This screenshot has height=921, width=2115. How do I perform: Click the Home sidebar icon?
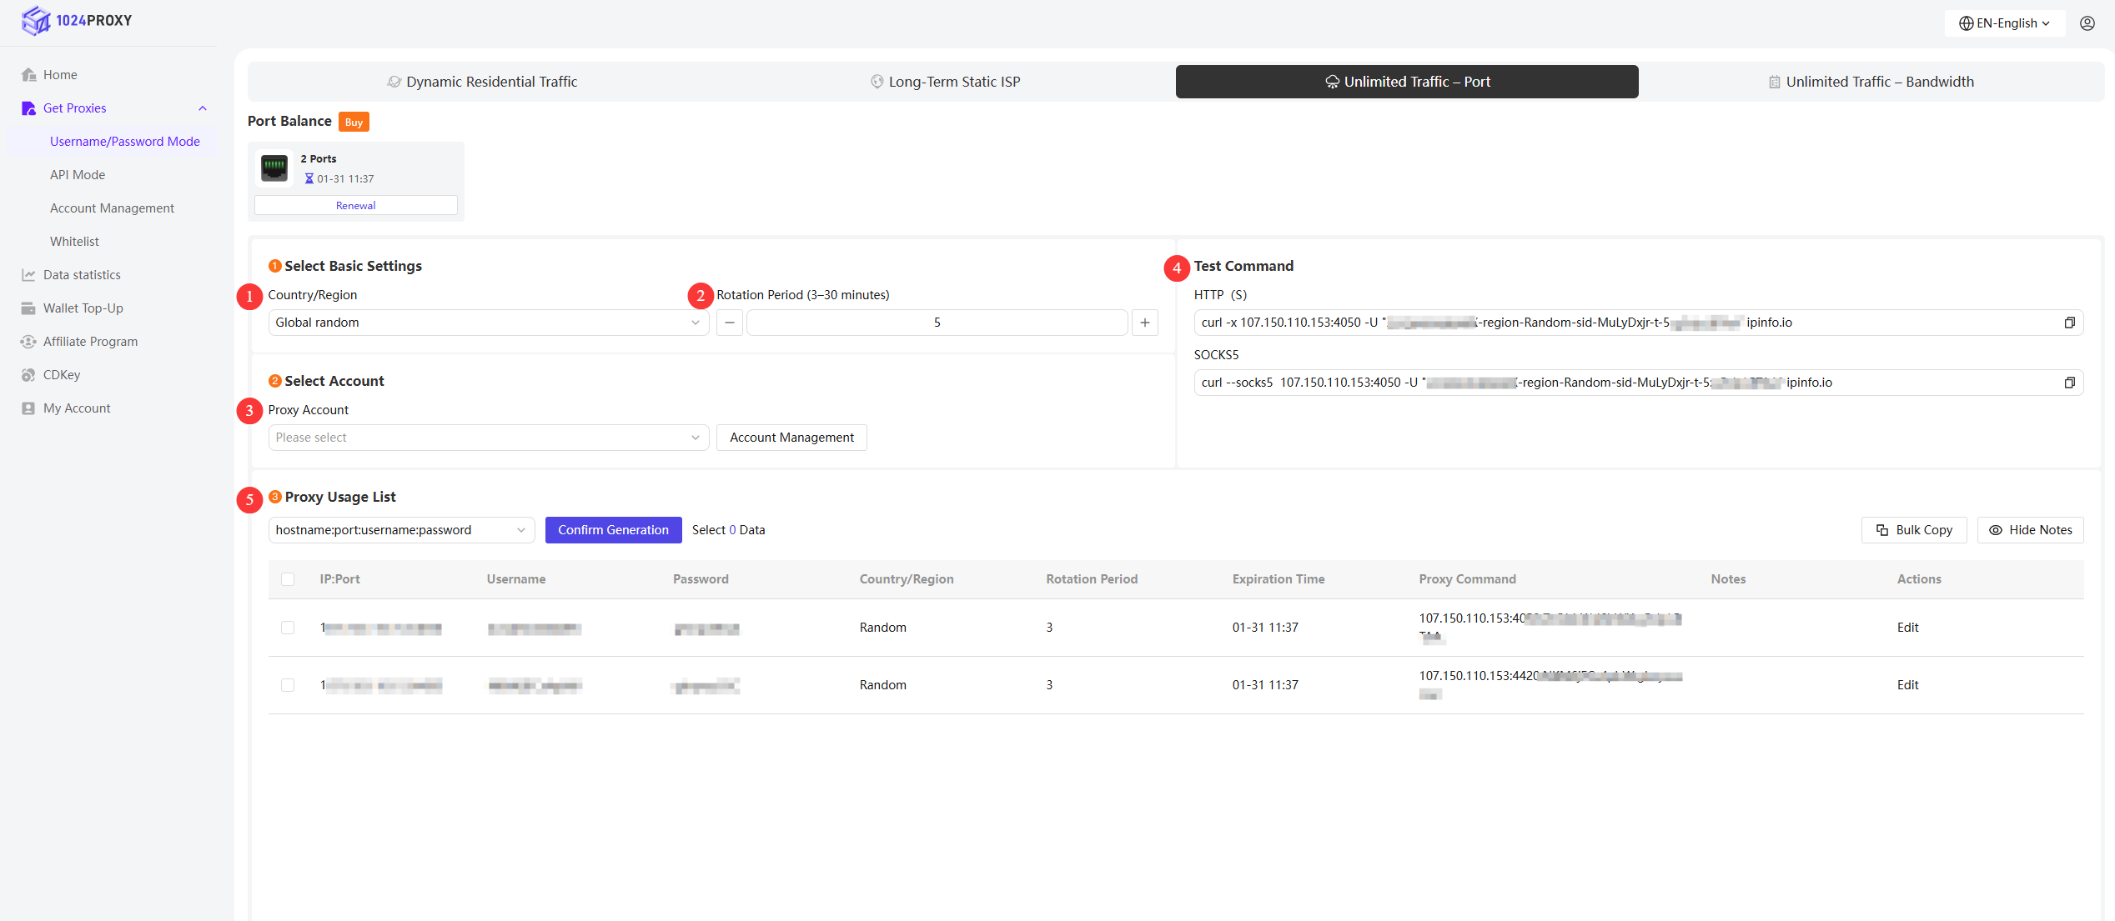coord(29,75)
